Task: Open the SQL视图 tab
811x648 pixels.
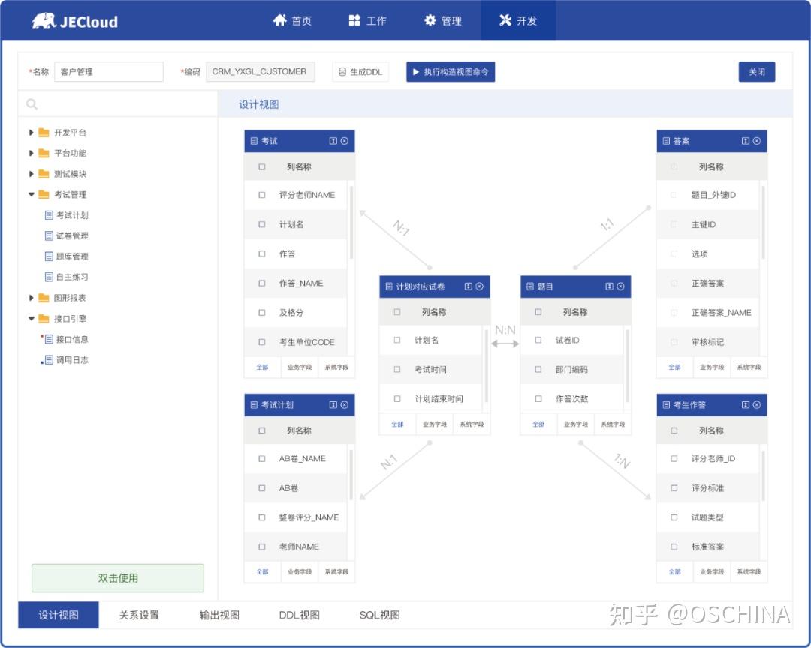Action: click(x=380, y=615)
